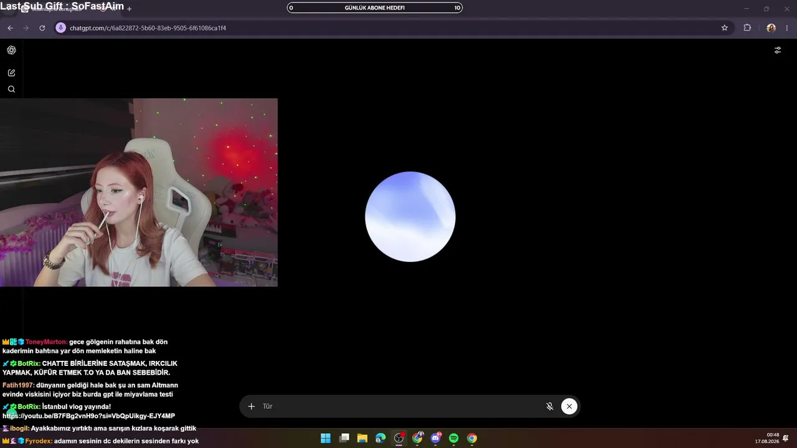Open the youtu.be Istanbul vlog link in chat
The width and height of the screenshot is (797, 448).
88,416
